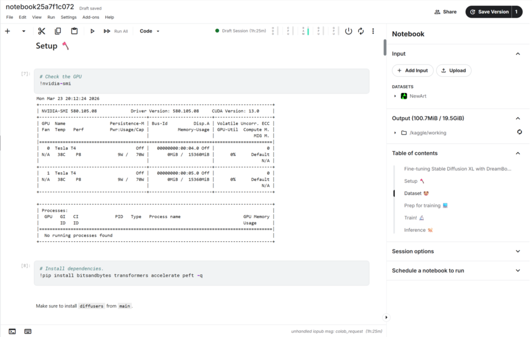532x337 pixels.
Task: Click the cell number [8] label
Action: pos(25,265)
